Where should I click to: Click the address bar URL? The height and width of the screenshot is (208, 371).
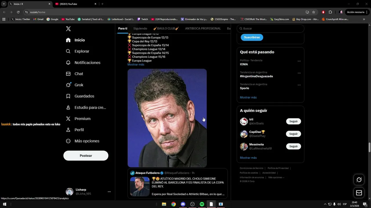point(38,12)
